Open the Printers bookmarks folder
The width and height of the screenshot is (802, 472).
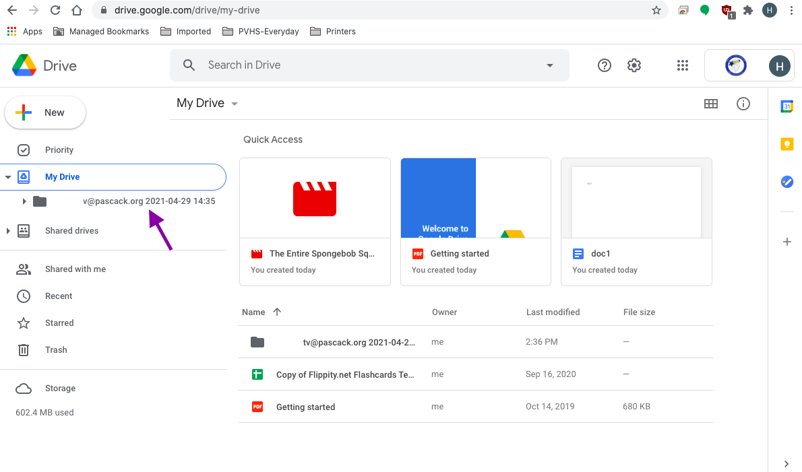[x=333, y=31]
